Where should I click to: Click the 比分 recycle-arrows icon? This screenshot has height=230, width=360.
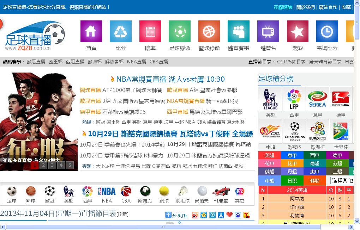[x=121, y=31]
